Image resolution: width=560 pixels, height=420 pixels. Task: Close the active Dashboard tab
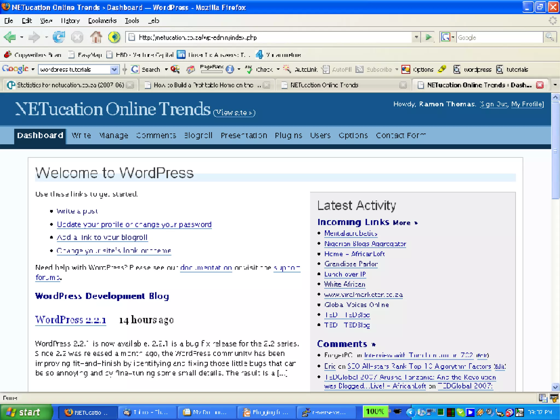pos(540,85)
